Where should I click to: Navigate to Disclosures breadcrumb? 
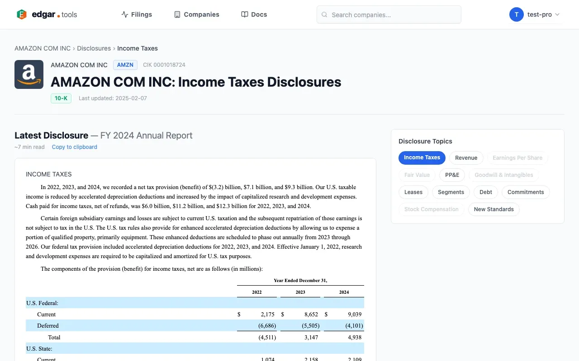tap(94, 48)
